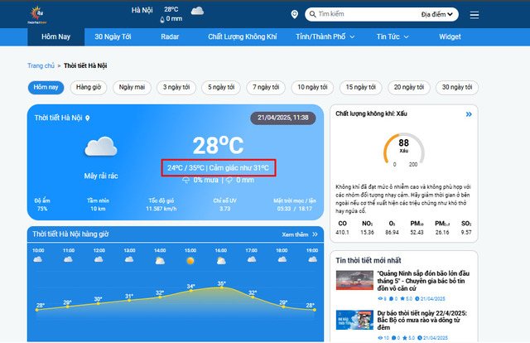This screenshot has width=530, height=343.
Task: Click the umbrella icon beside 0% mưa
Action: 185,180
